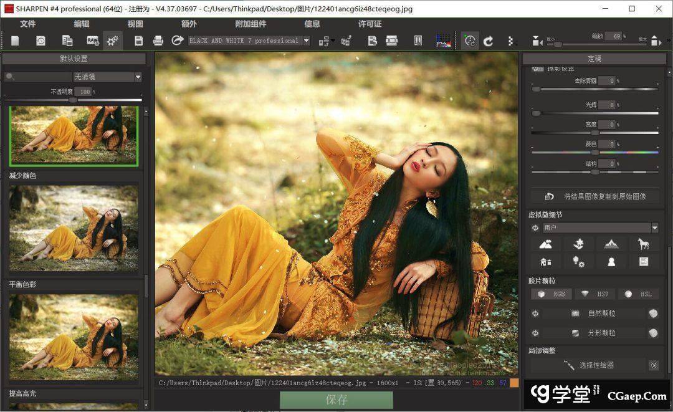Viewport: 673px width, 412px height.
Task: Click the rotate clockwise arrow icon
Action: (x=489, y=41)
